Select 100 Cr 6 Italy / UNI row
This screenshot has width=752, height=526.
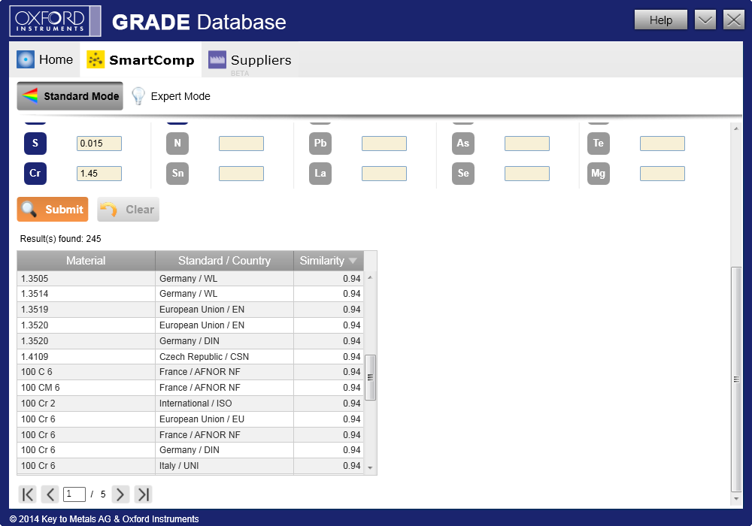[190, 466]
